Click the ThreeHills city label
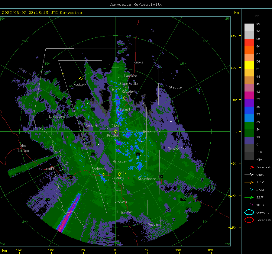 [x=152, y=132]
